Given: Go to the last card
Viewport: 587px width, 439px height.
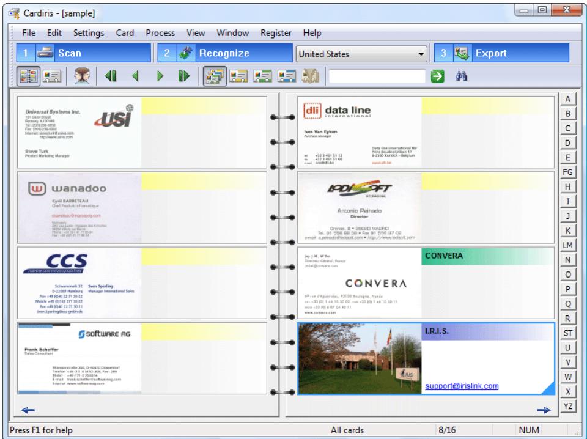Looking at the screenshot, I should (184, 76).
